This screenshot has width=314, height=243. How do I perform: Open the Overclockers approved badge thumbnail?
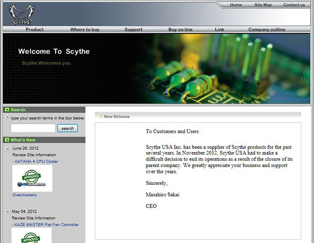(x=32, y=179)
